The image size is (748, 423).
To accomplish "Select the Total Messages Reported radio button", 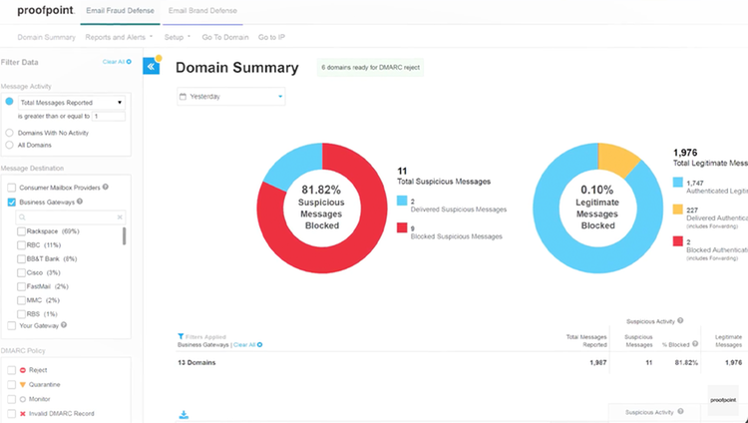I will click(9, 102).
